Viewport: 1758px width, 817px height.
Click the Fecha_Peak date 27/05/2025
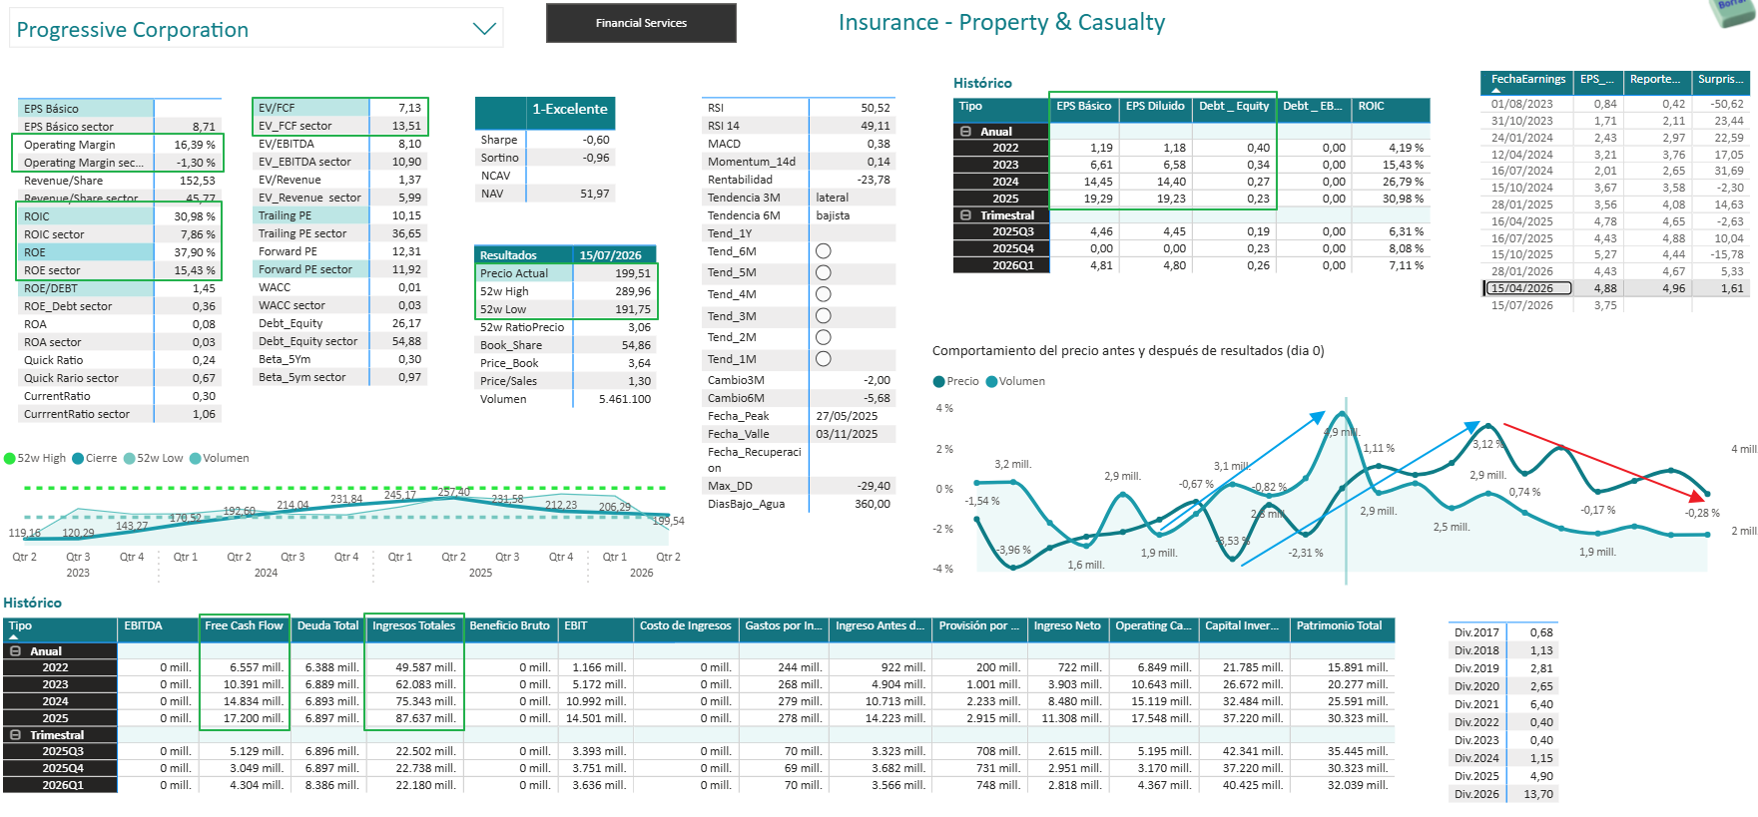(x=847, y=416)
